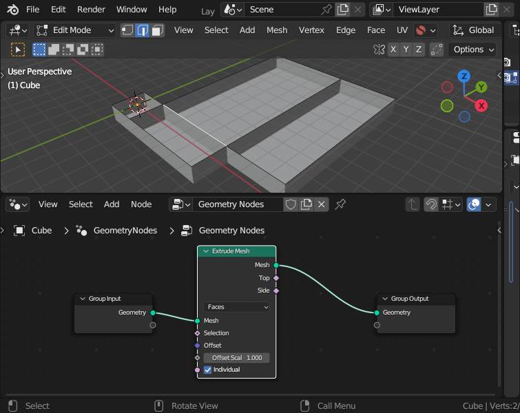Open the snap node element dropdown

pyautogui.click(x=450, y=204)
